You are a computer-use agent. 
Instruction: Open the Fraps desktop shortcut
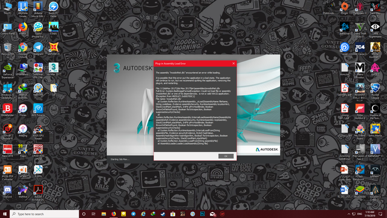point(23,151)
